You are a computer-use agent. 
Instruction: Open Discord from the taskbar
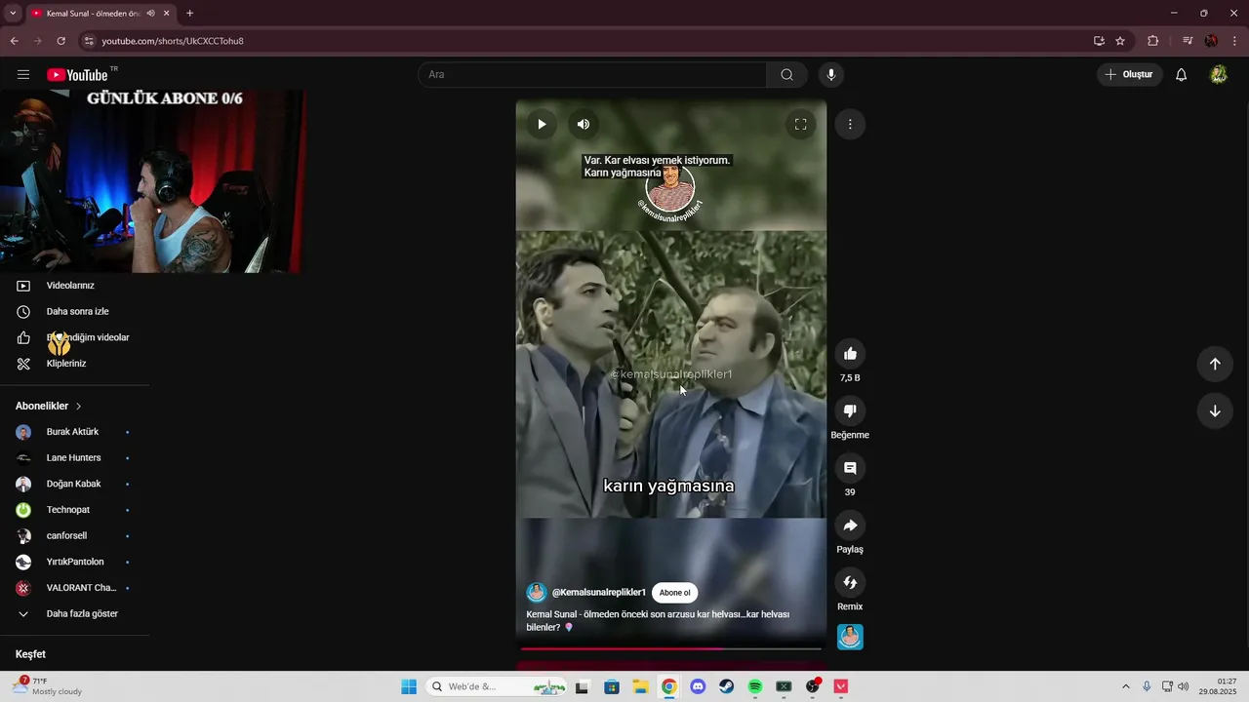click(698, 686)
